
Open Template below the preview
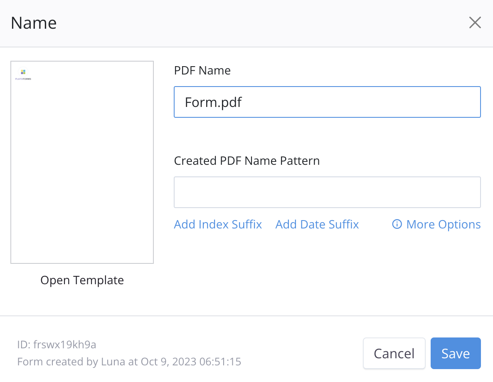click(x=82, y=280)
